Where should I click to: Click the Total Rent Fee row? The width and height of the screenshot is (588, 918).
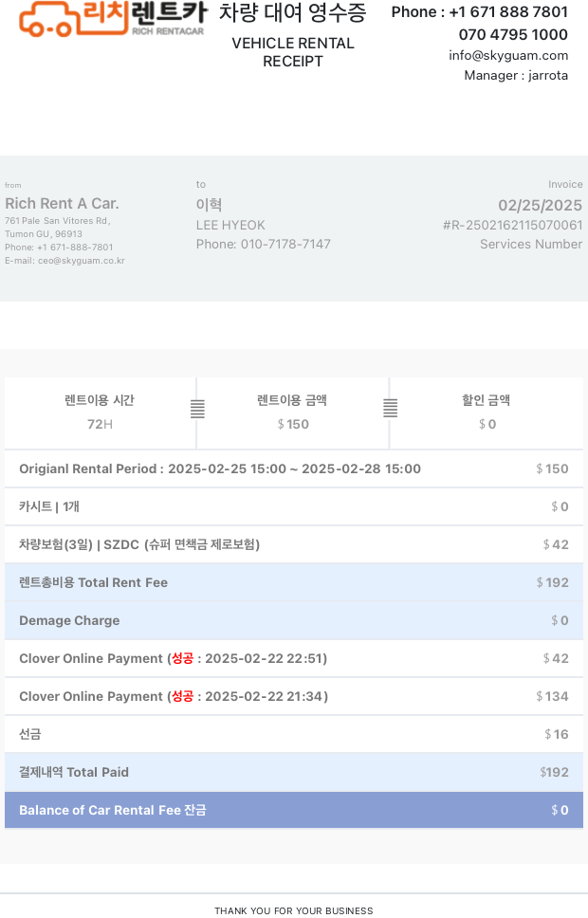(x=294, y=582)
